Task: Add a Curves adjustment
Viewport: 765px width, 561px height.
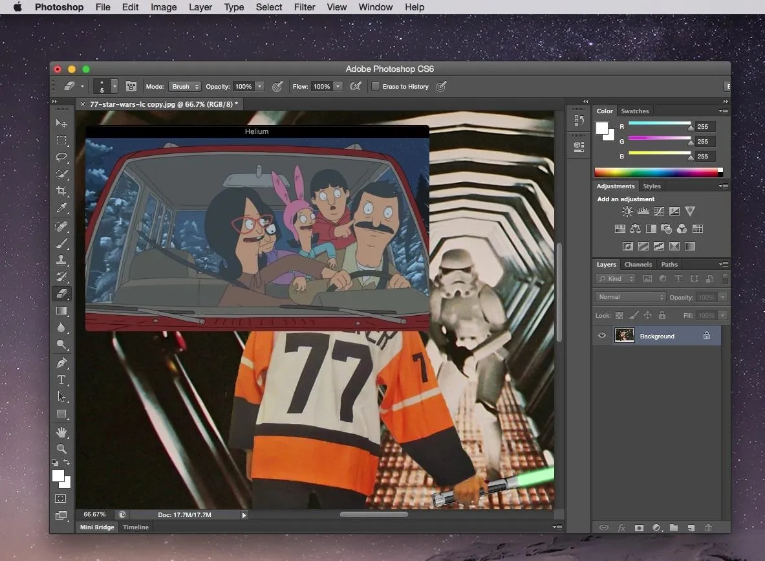Action: point(659,212)
